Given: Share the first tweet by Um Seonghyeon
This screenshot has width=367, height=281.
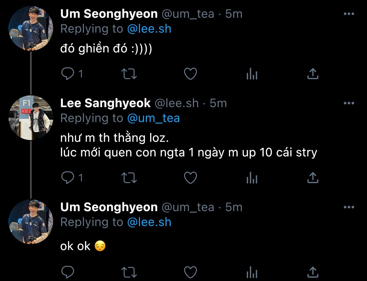Looking at the screenshot, I should coord(313,74).
